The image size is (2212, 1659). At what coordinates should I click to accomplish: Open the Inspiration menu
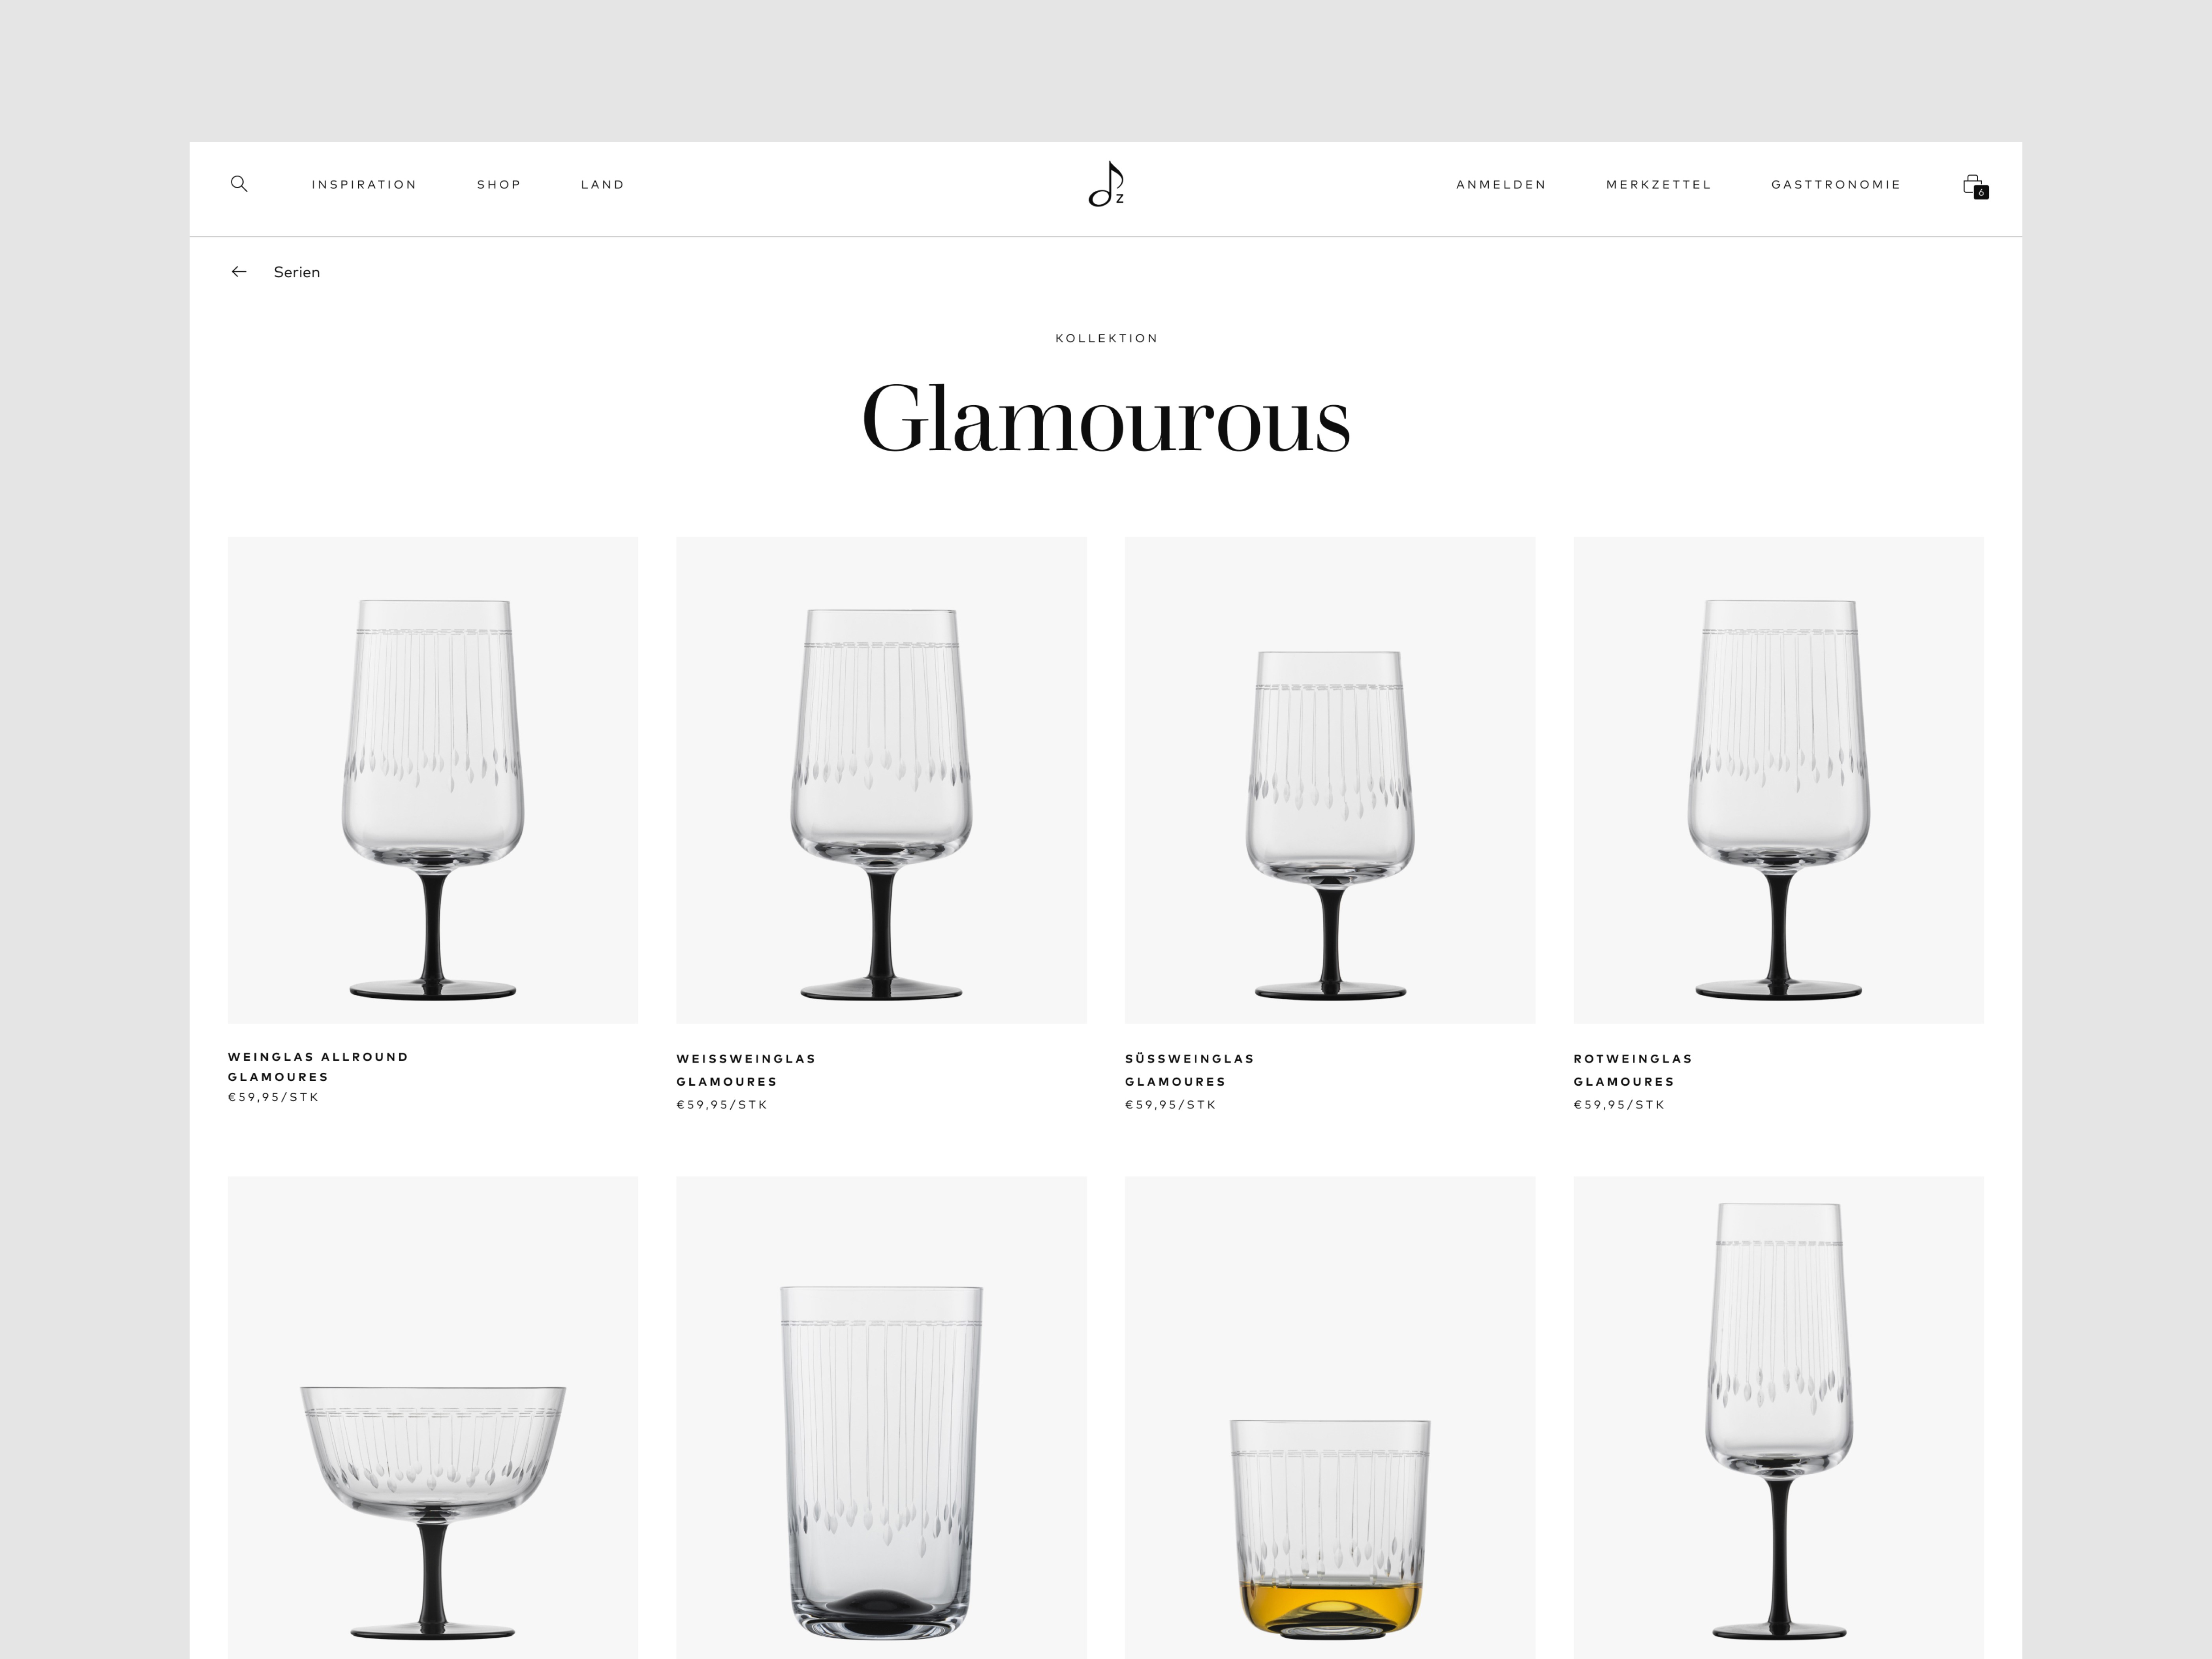click(364, 185)
